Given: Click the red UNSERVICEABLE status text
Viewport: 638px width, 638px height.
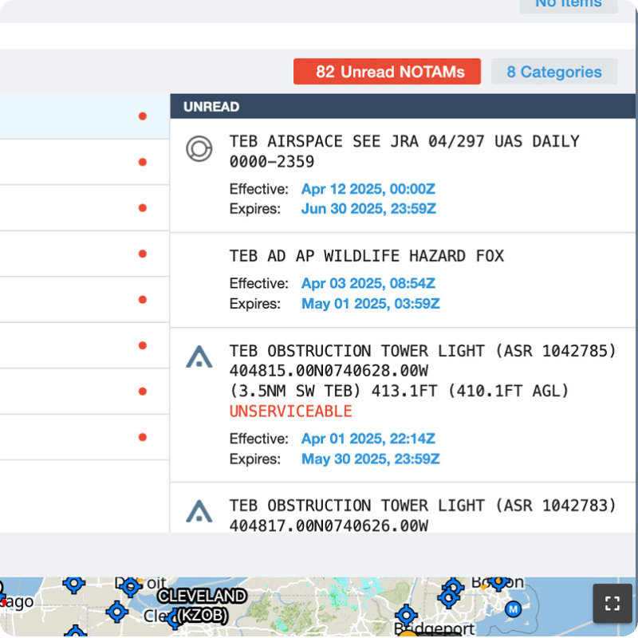Looking at the screenshot, I should pos(291,411).
